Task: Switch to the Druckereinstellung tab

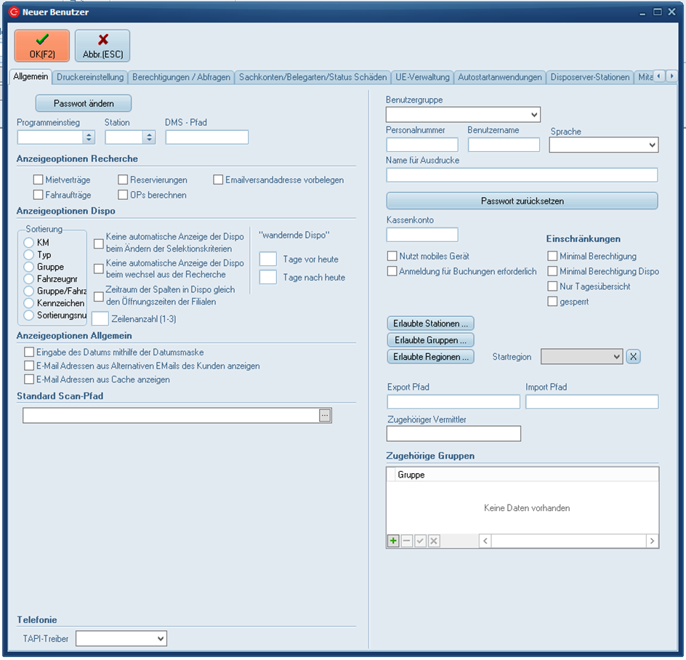Action: [91, 77]
